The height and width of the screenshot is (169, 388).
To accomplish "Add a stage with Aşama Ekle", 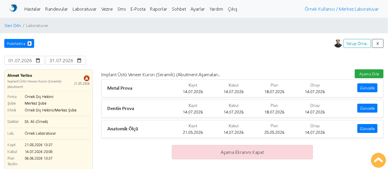I will pos(369,74).
